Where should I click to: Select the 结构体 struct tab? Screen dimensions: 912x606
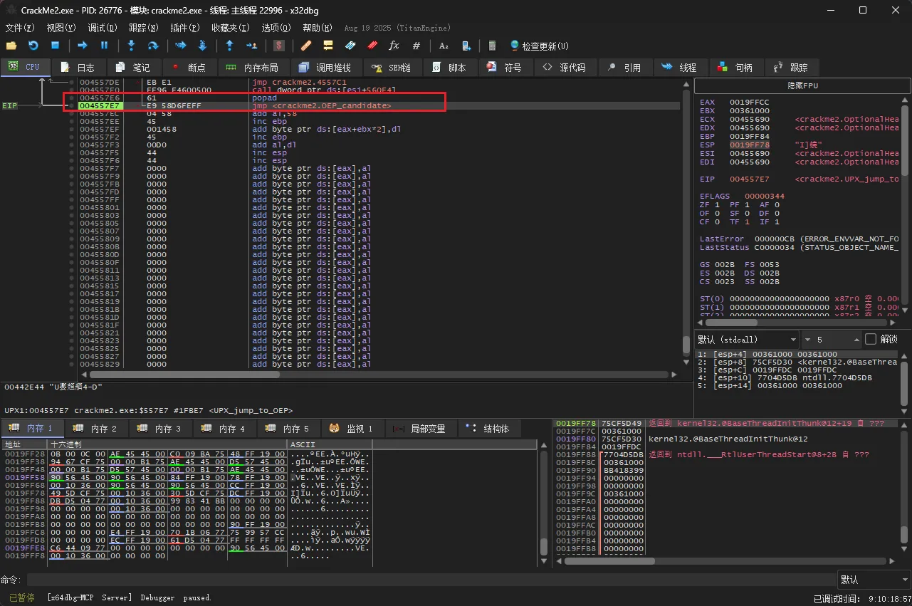[x=488, y=429]
